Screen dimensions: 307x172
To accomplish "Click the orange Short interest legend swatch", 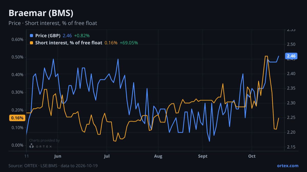I will point(31,43).
